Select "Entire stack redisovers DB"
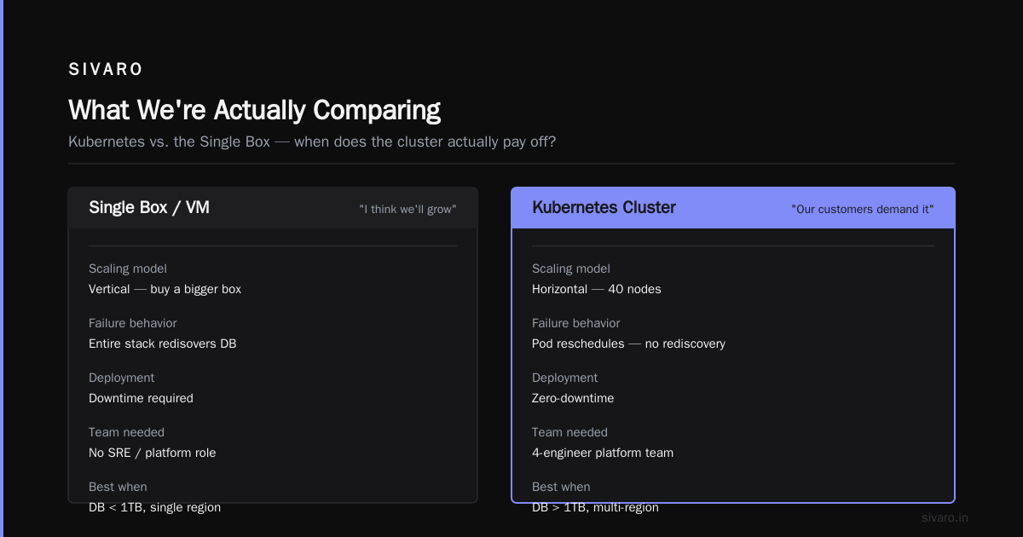 click(162, 344)
